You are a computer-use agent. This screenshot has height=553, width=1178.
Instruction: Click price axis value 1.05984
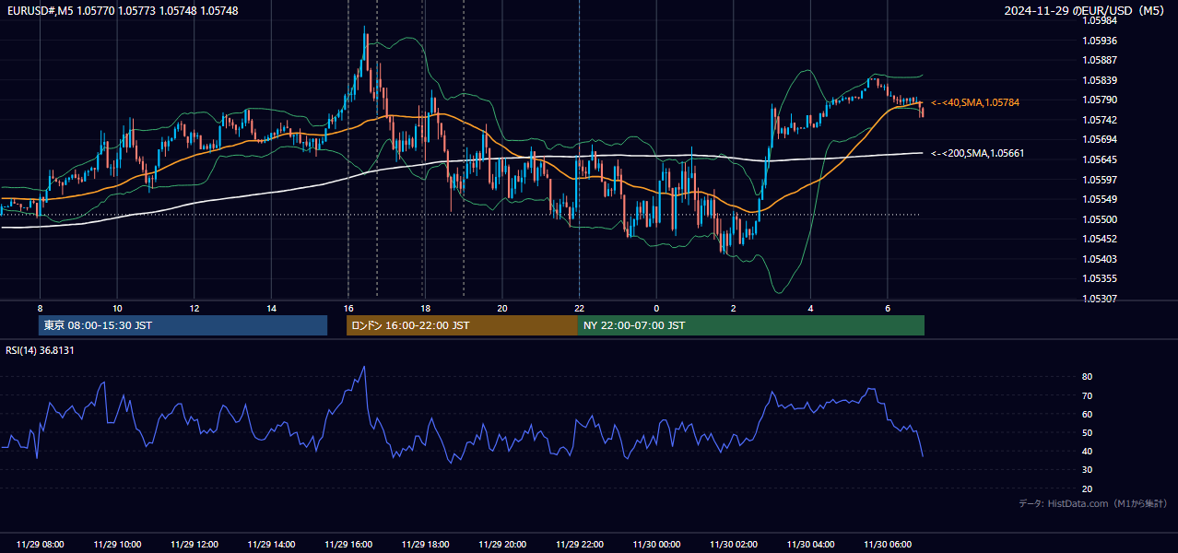click(1100, 20)
